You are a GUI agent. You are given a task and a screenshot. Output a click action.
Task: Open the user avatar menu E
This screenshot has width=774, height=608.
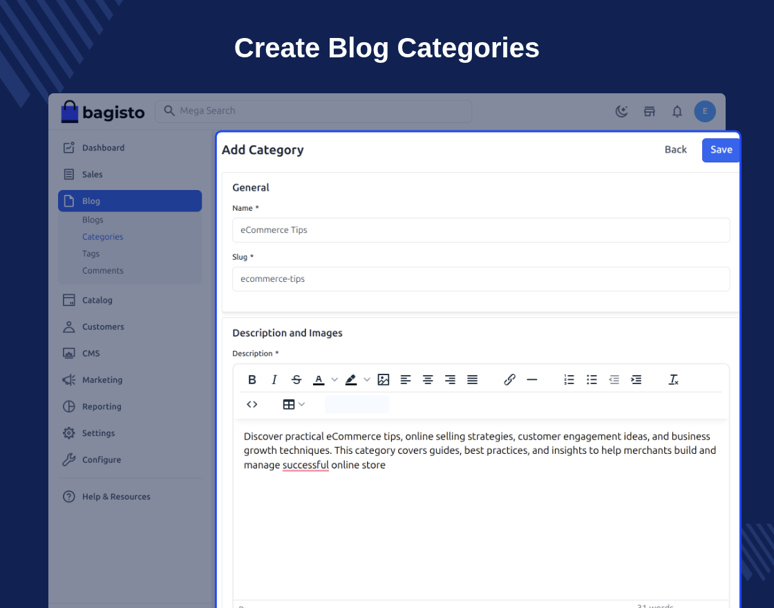click(705, 111)
